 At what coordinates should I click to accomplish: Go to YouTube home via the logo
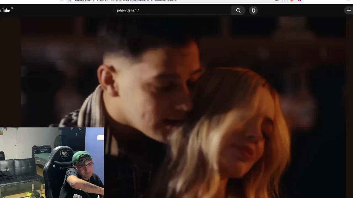click(x=6, y=10)
